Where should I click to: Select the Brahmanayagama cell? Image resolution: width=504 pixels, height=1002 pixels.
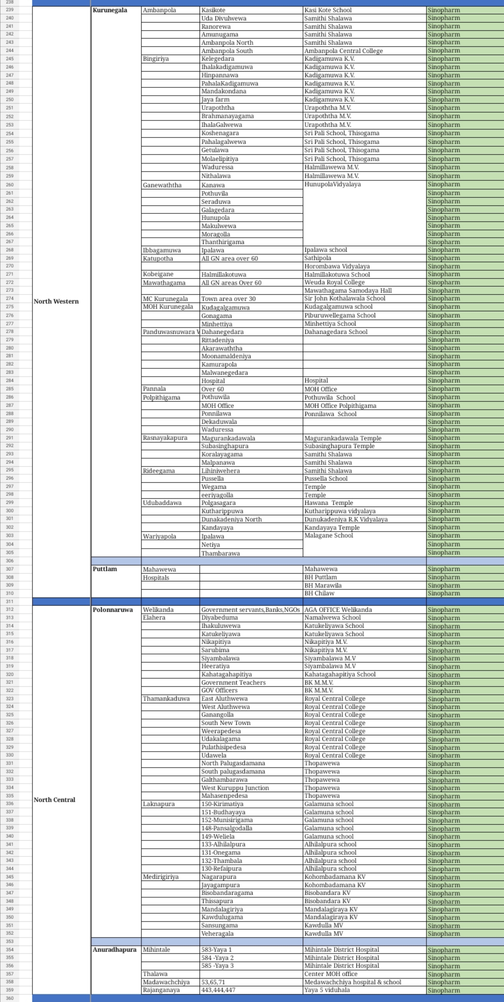(x=251, y=116)
